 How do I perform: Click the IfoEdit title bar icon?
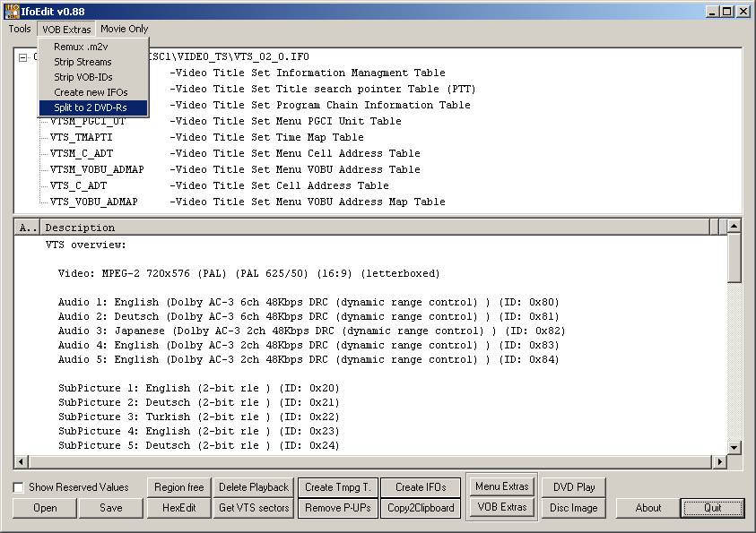tap(13, 11)
